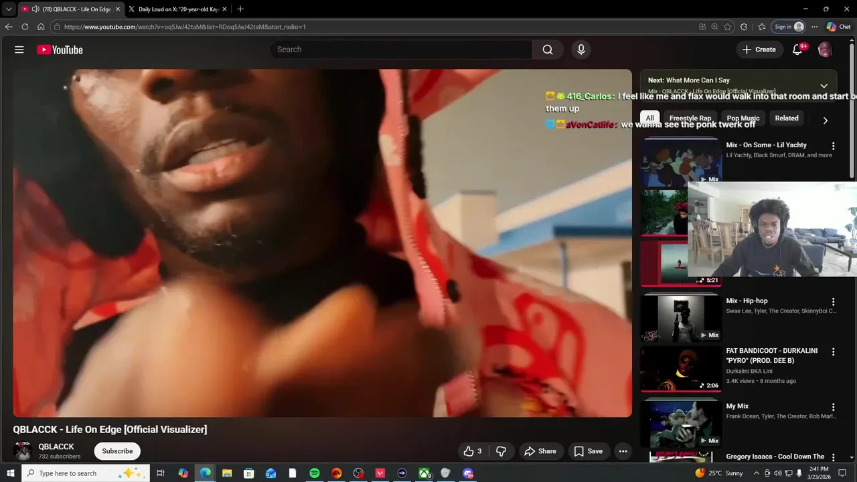
Task: Open Microsoft Store from the taskbar
Action: tap(249, 473)
